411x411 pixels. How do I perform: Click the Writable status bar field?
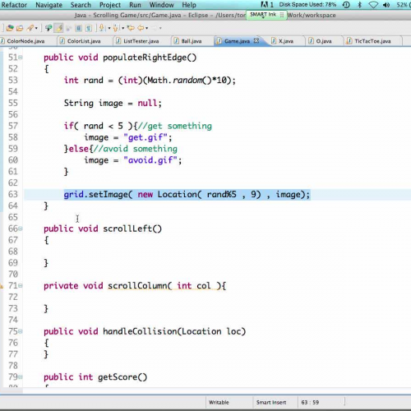(219, 402)
